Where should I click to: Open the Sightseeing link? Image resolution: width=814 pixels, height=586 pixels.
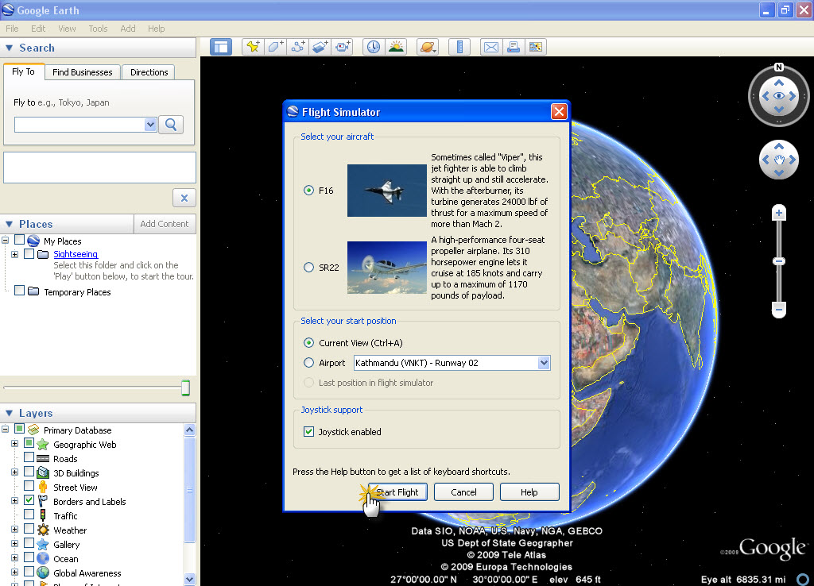click(76, 254)
